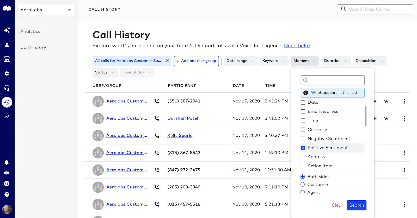
Task: Open the Disposition filter dropdown
Action: tap(370, 61)
